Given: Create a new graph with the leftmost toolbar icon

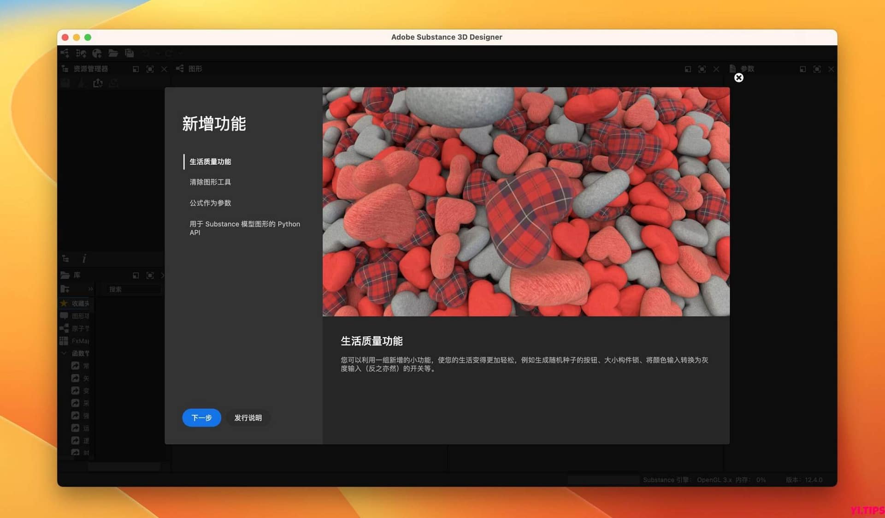Looking at the screenshot, I should pos(65,53).
